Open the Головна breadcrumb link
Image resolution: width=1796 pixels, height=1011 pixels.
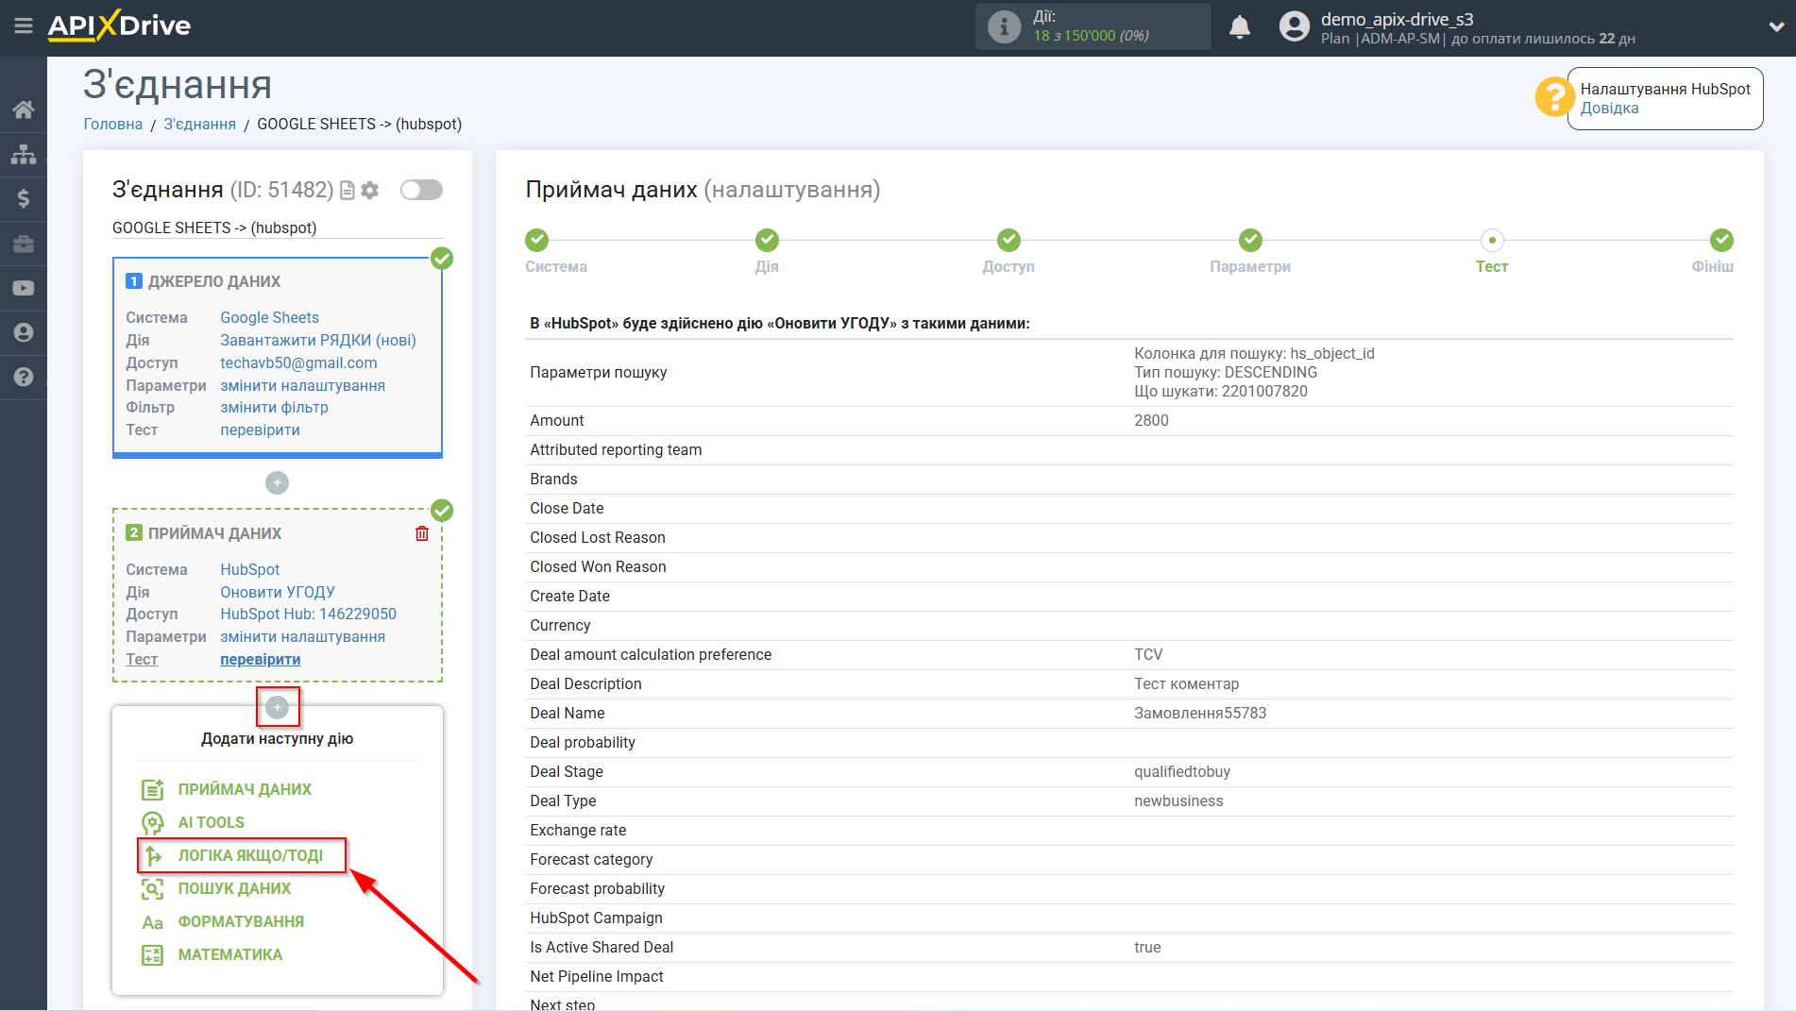tap(113, 124)
